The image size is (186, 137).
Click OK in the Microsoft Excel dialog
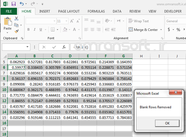167,123
